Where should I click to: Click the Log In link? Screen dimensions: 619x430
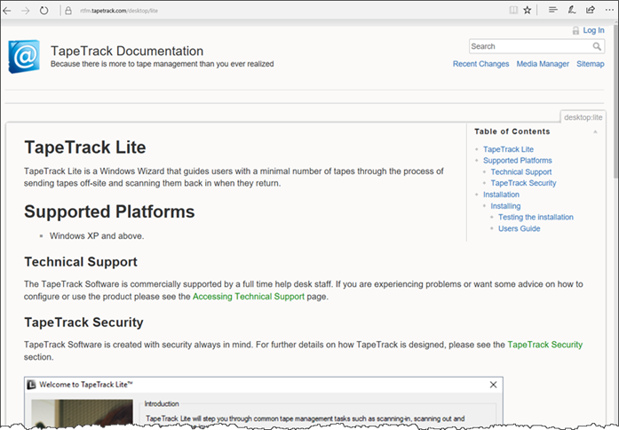593,30
